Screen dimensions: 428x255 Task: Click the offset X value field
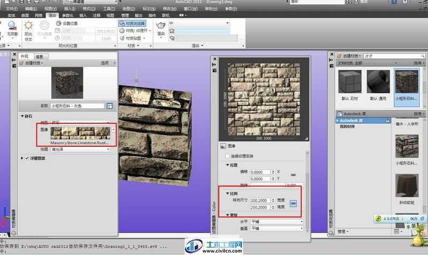(x=260, y=172)
